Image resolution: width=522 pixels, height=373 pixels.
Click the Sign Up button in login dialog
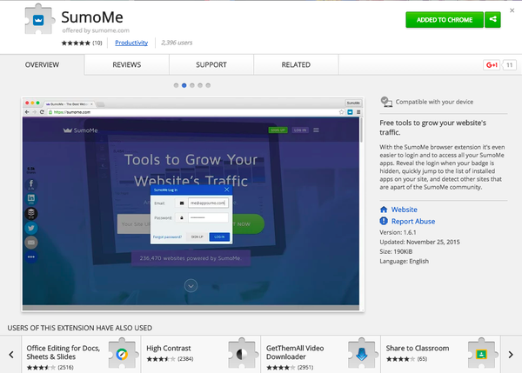click(197, 236)
